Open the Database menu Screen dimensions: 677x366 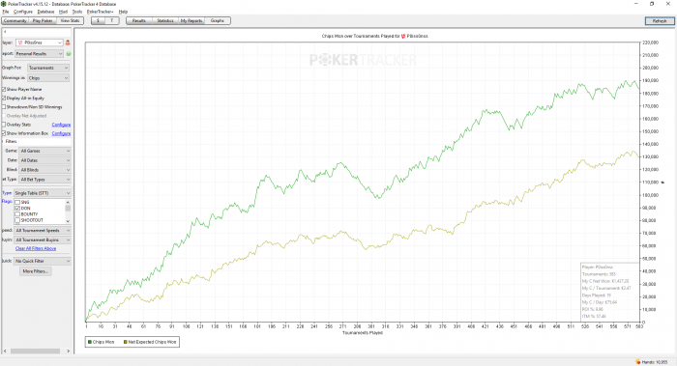(45, 12)
